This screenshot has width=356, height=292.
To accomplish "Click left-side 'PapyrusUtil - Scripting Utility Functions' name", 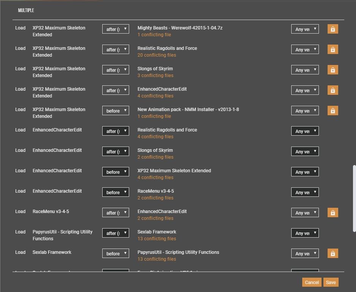I will [x=62, y=235].
